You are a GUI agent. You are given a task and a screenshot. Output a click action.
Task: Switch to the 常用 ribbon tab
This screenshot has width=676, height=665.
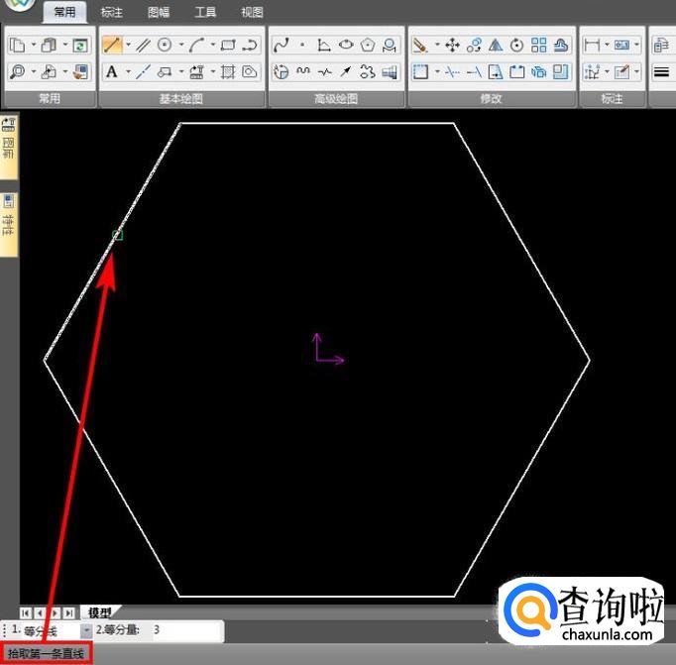[x=64, y=12]
